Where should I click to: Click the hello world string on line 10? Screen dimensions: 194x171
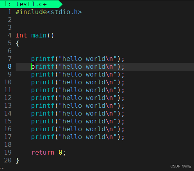(x=87, y=82)
